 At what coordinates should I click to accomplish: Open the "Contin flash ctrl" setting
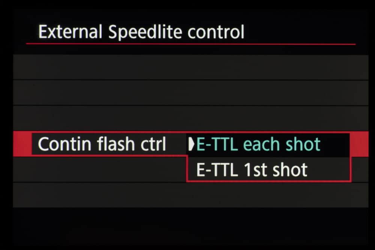tap(102, 144)
